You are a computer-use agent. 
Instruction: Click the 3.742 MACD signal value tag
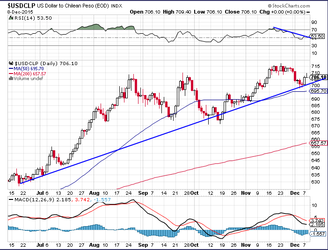coord(318,221)
